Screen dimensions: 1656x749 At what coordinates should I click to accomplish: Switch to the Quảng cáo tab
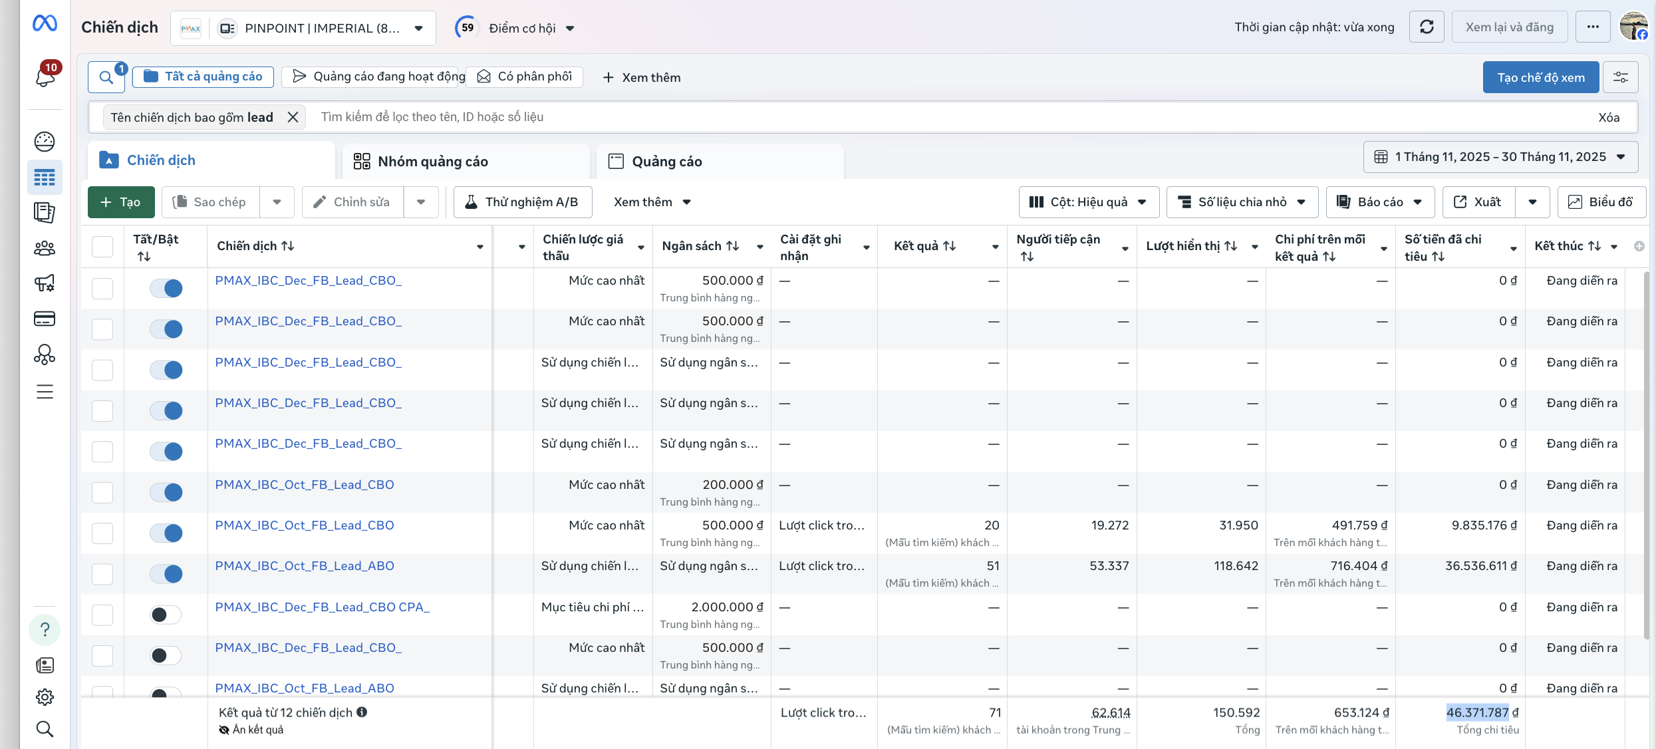(720, 161)
